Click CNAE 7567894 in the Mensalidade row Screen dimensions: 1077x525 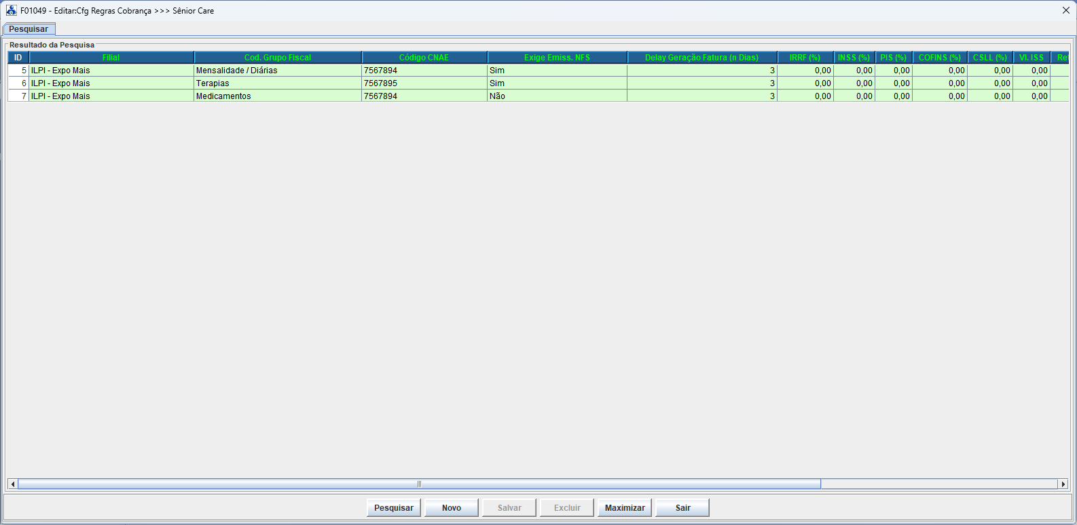coord(424,71)
